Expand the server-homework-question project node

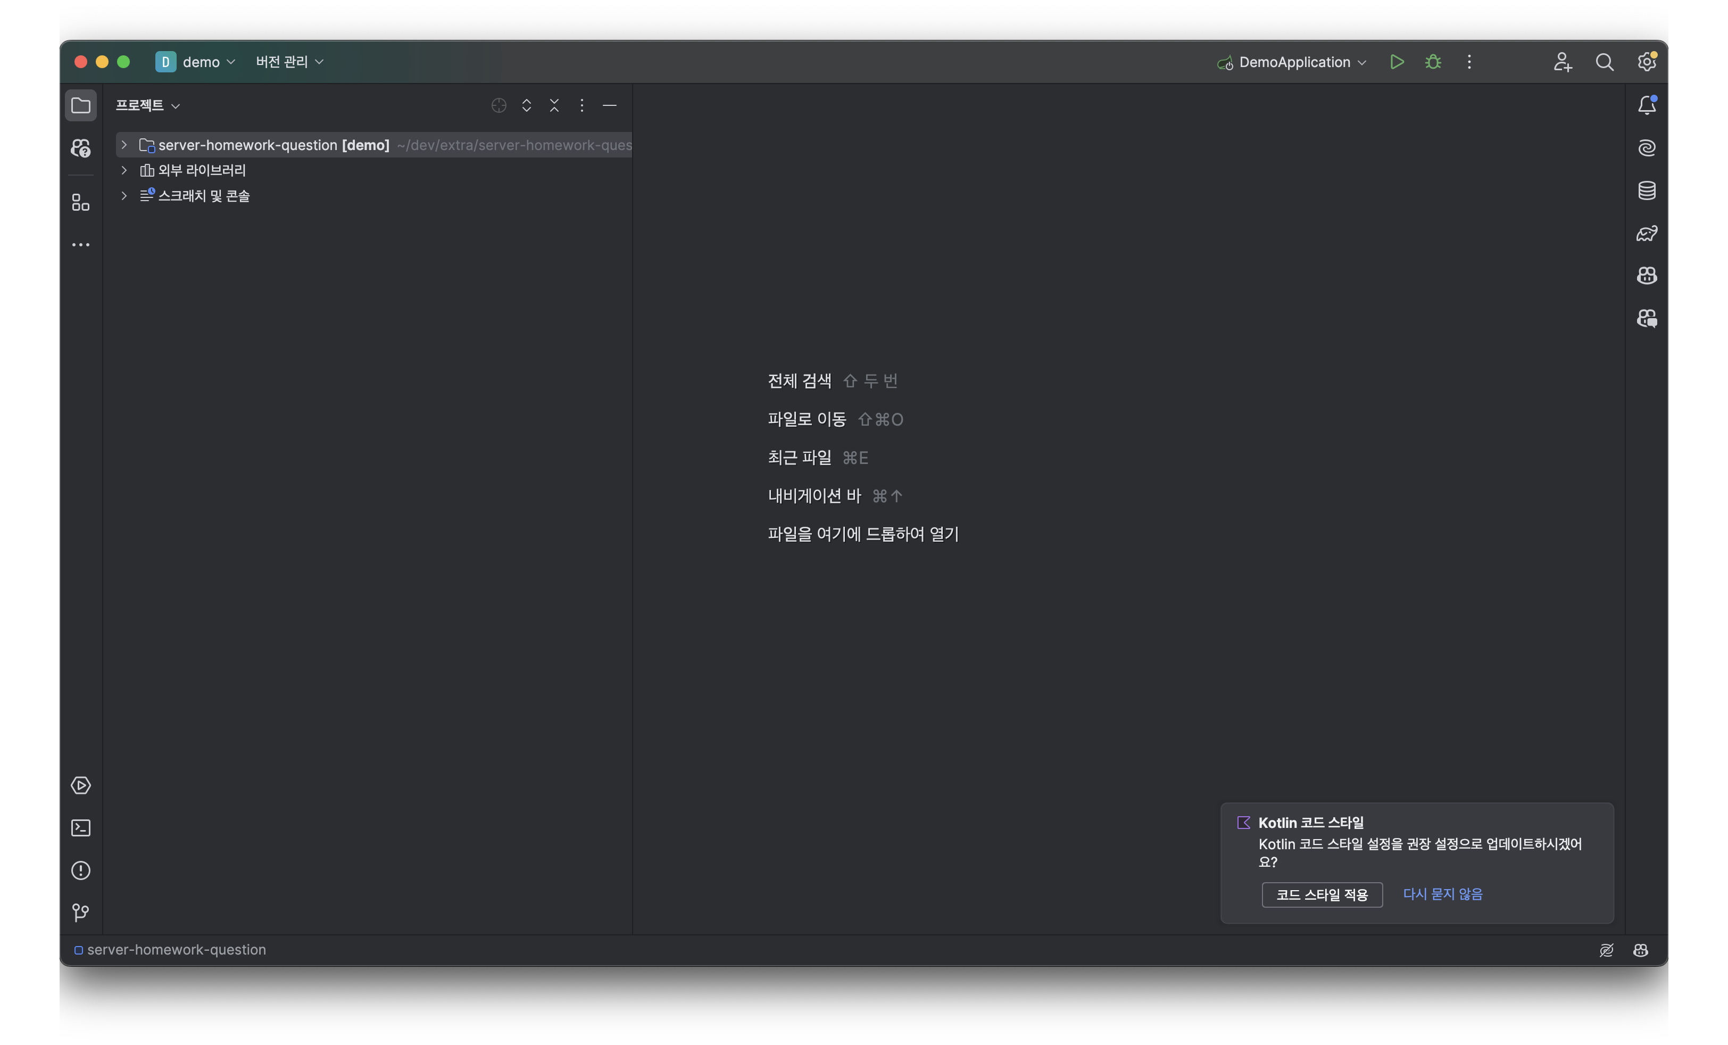(124, 145)
